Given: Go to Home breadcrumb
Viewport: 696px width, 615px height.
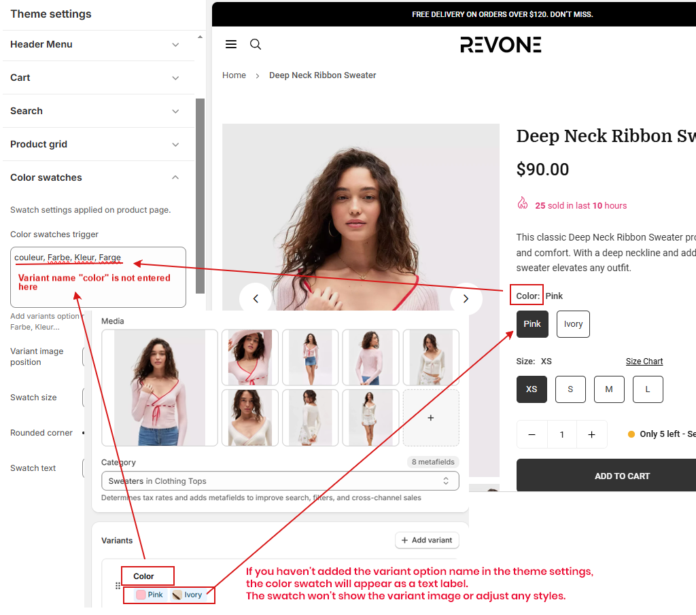Looking at the screenshot, I should tap(234, 75).
